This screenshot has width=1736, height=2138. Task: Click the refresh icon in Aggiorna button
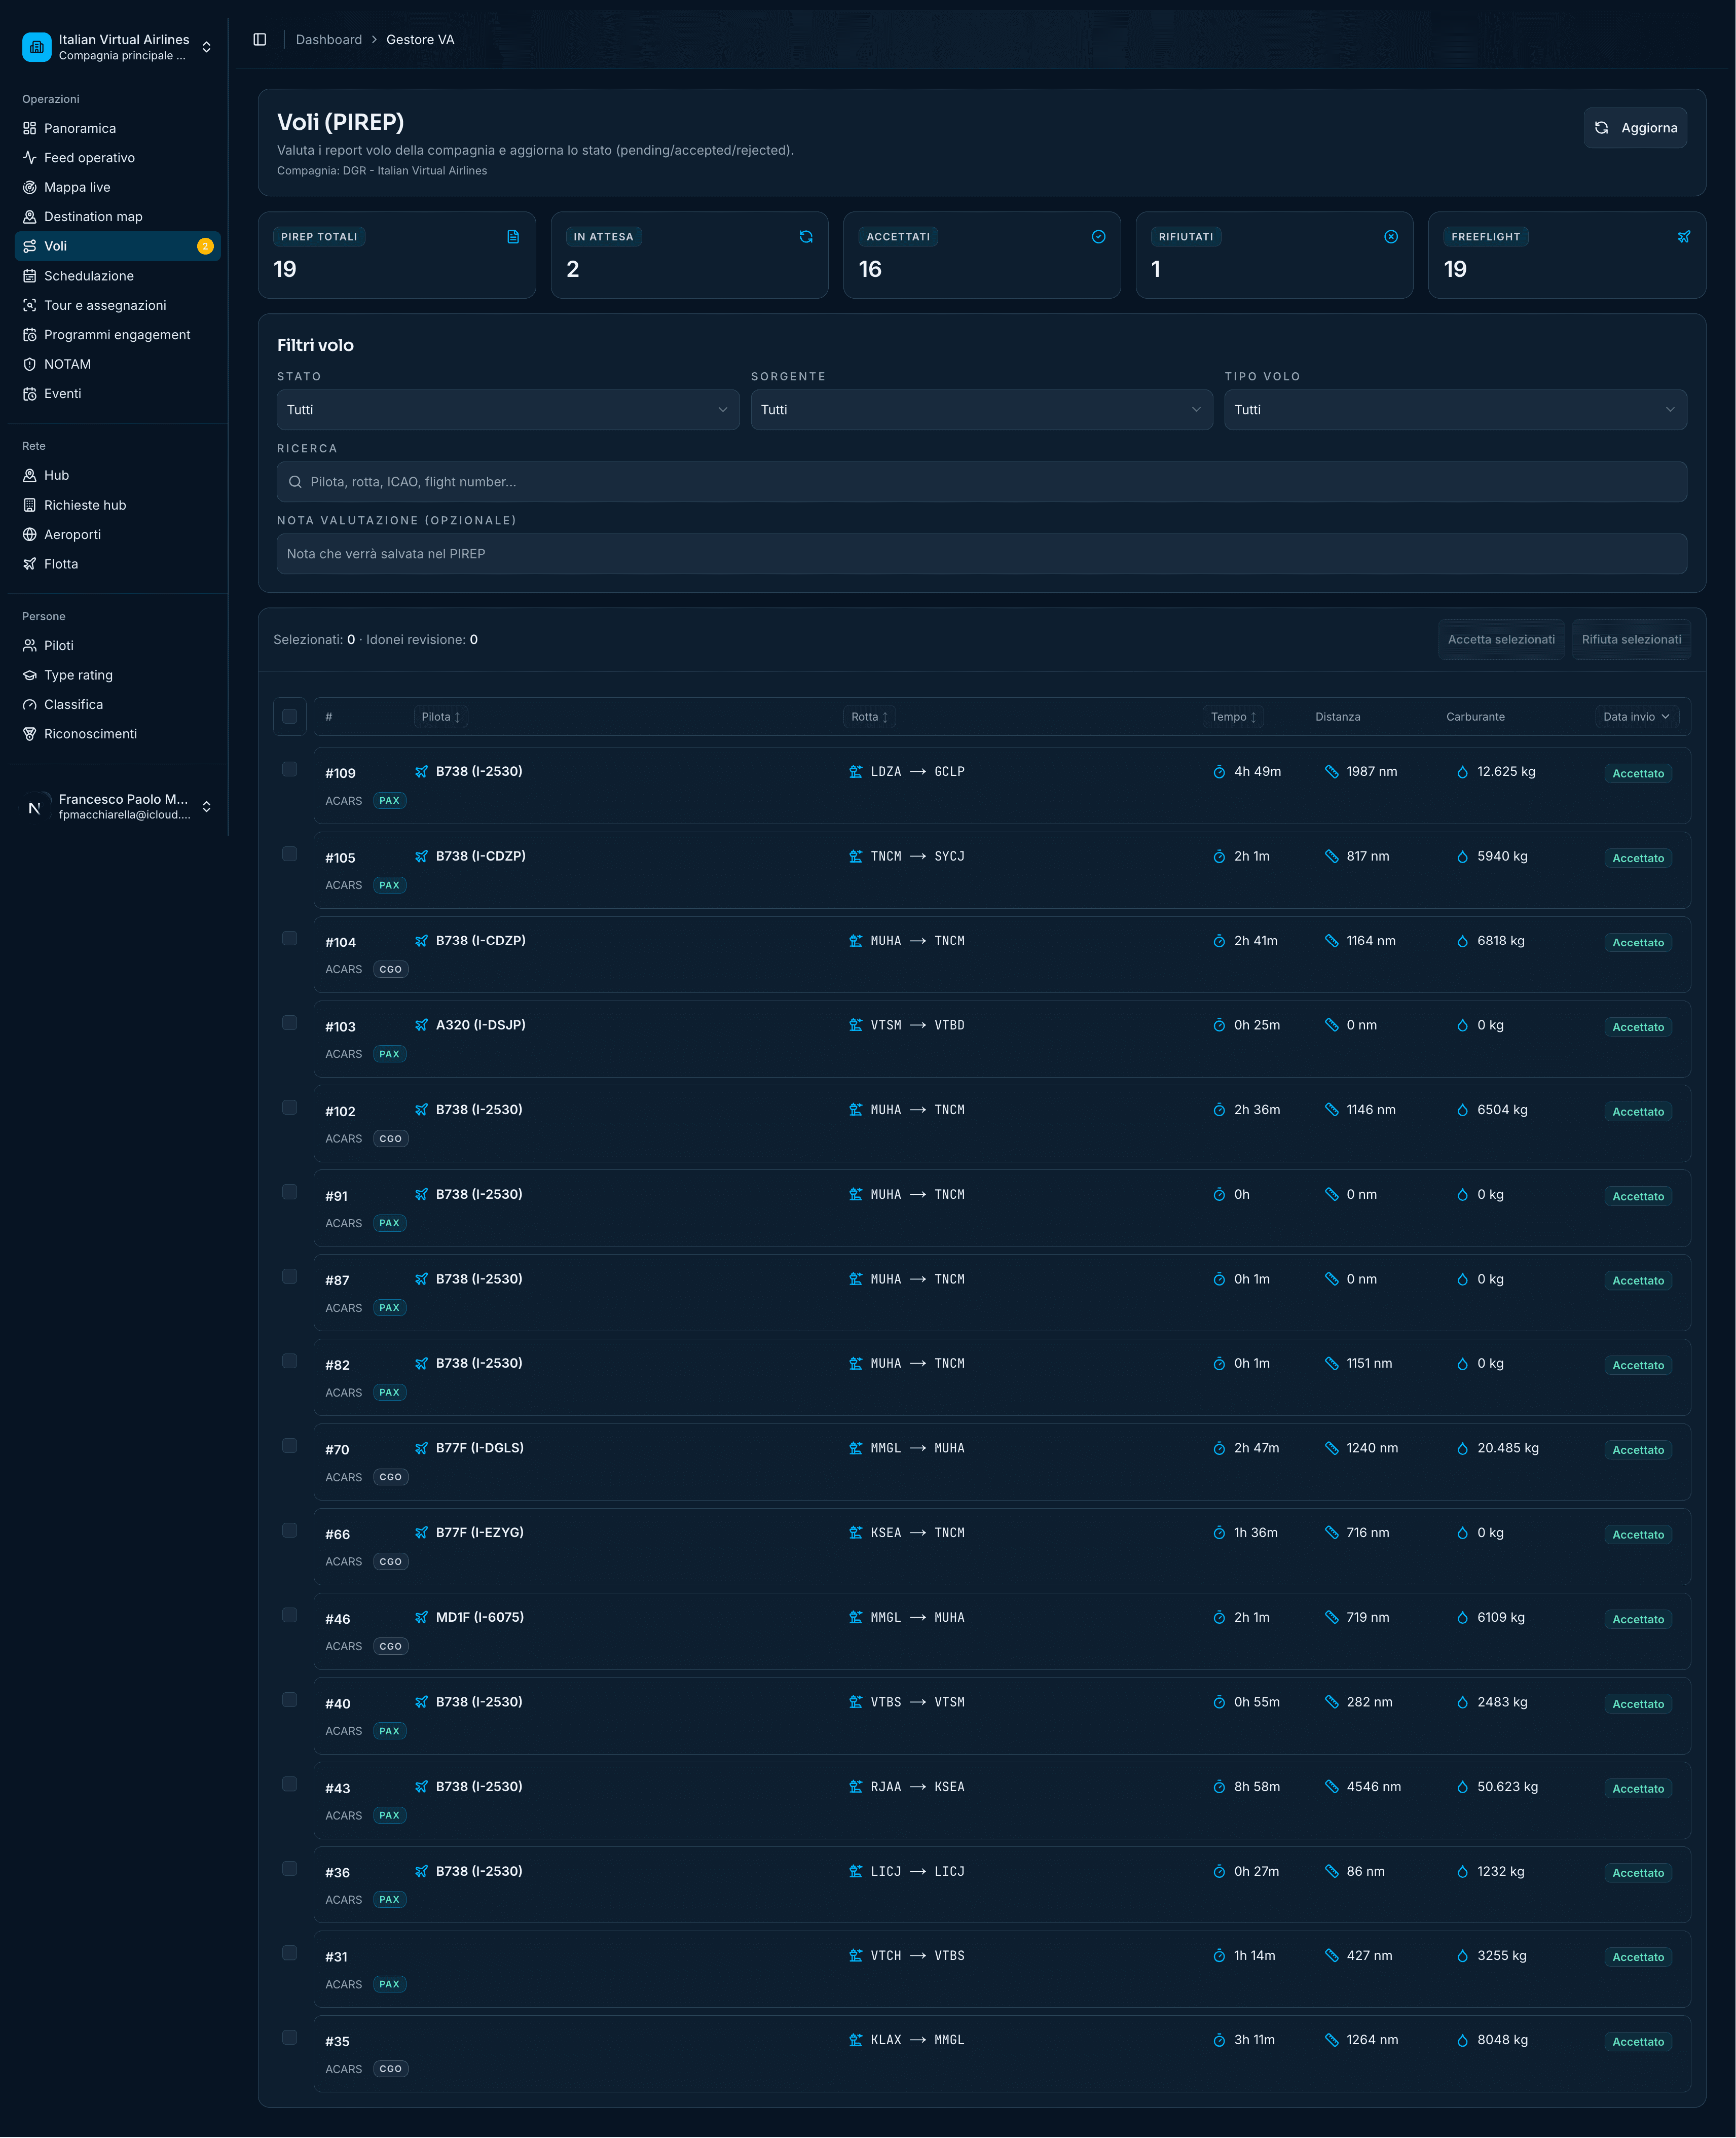pyautogui.click(x=1601, y=128)
